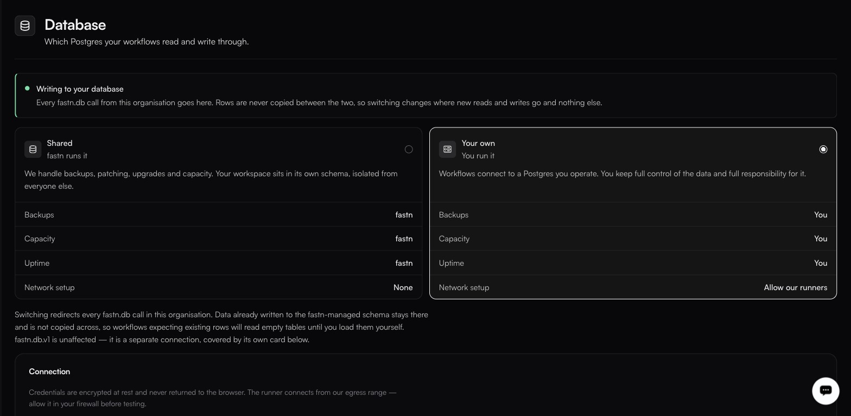Click the 'Switching redirects every fastn.db call' note
This screenshot has height=416, width=851.
tap(221, 327)
